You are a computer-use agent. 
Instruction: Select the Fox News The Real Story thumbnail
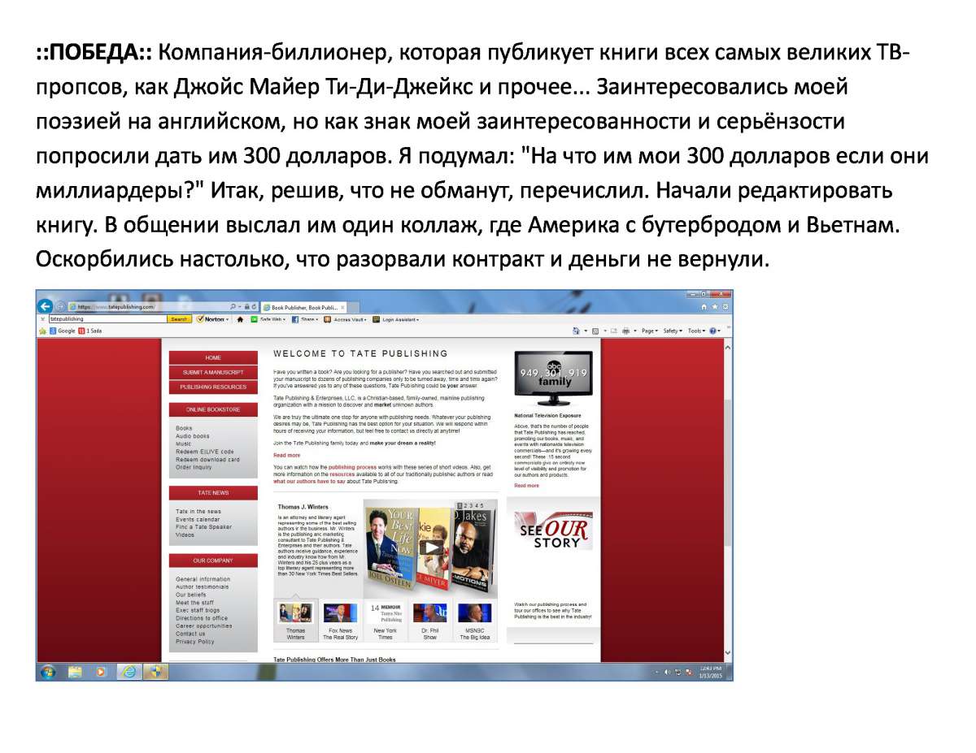(x=340, y=621)
